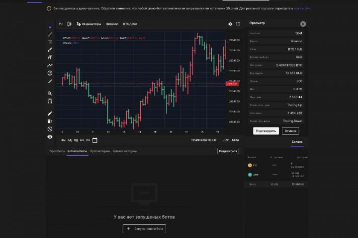Click the Запуск нового бота button
Image resolution: width=358 pixels, height=238 pixels.
[x=144, y=229]
